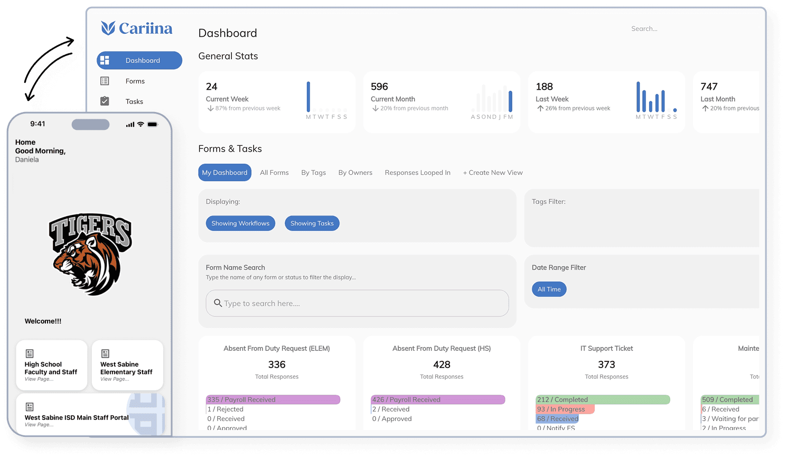The height and width of the screenshot is (458, 787).
Task: Click the 212 / Completed green bar
Action: (603, 399)
